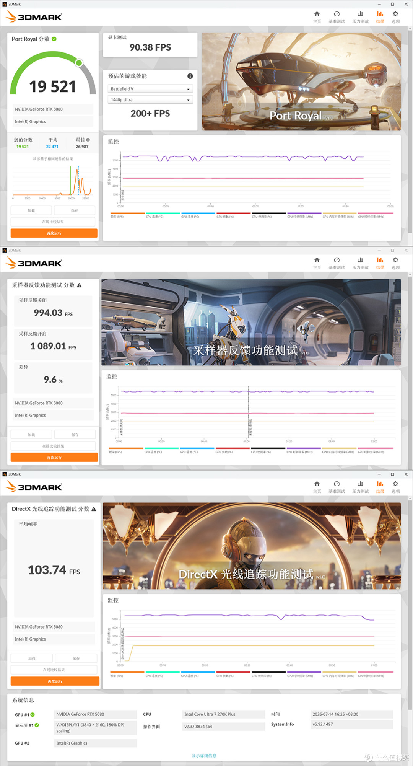Click 加载 button in 采样器反馈 window

tap(31, 435)
